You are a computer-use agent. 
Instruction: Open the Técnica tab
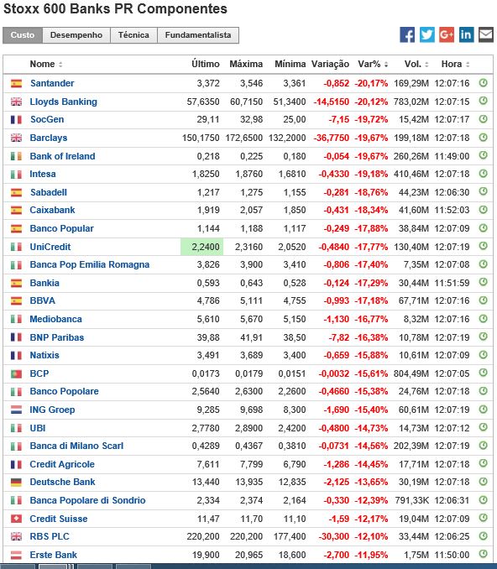133,35
